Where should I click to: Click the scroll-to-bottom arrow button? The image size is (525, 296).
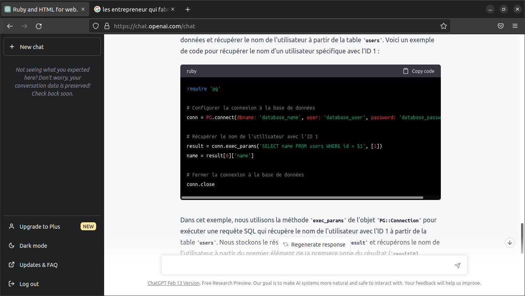509,242
